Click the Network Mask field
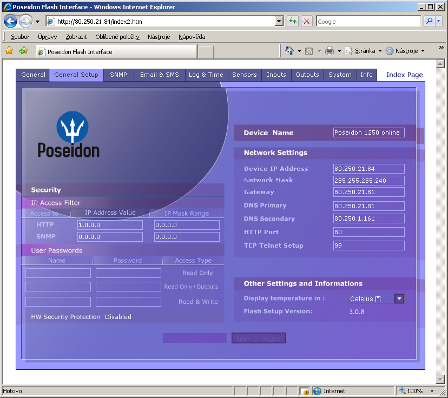This screenshot has width=448, height=398. (369, 181)
